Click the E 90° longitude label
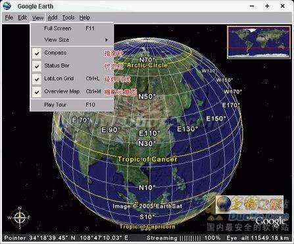Image resolution: width=294 pixels, height=244 pixels. [x=111, y=130]
